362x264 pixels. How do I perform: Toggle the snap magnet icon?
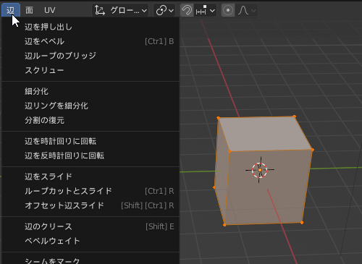[x=187, y=10]
